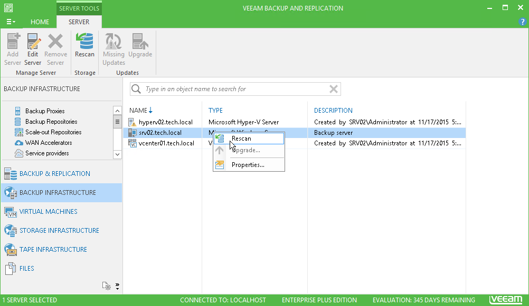Screen dimensions: 529x306
Task: Click Microsoft Hyper-V Server type cell
Action: [243, 122]
